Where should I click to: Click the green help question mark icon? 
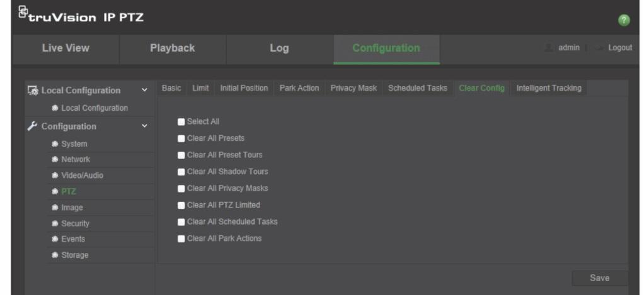pos(624,20)
